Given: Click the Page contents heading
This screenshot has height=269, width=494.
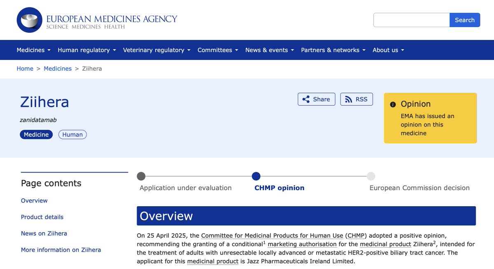Looking at the screenshot, I should coord(51,183).
